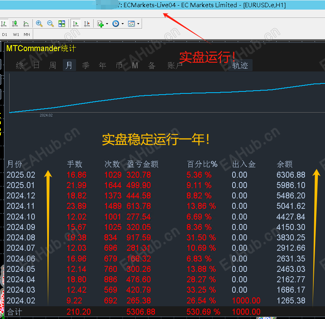The image size is (325, 319).
Task: Click percentage 31.50 % for 2024.08
Action: click(201, 237)
